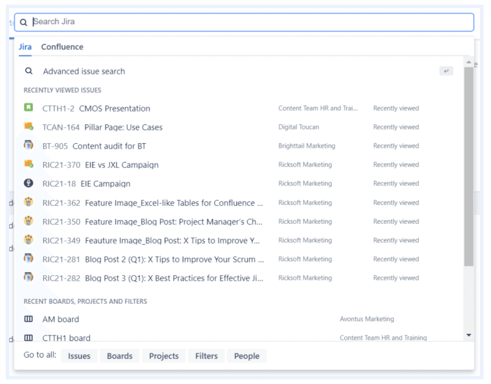Viewport: 491px width, 384px height.
Task: Click the issue type icon for BT-905
Action: 28,145
